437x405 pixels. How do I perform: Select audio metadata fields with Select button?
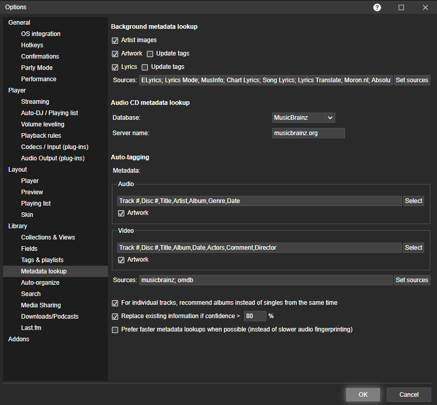click(413, 201)
